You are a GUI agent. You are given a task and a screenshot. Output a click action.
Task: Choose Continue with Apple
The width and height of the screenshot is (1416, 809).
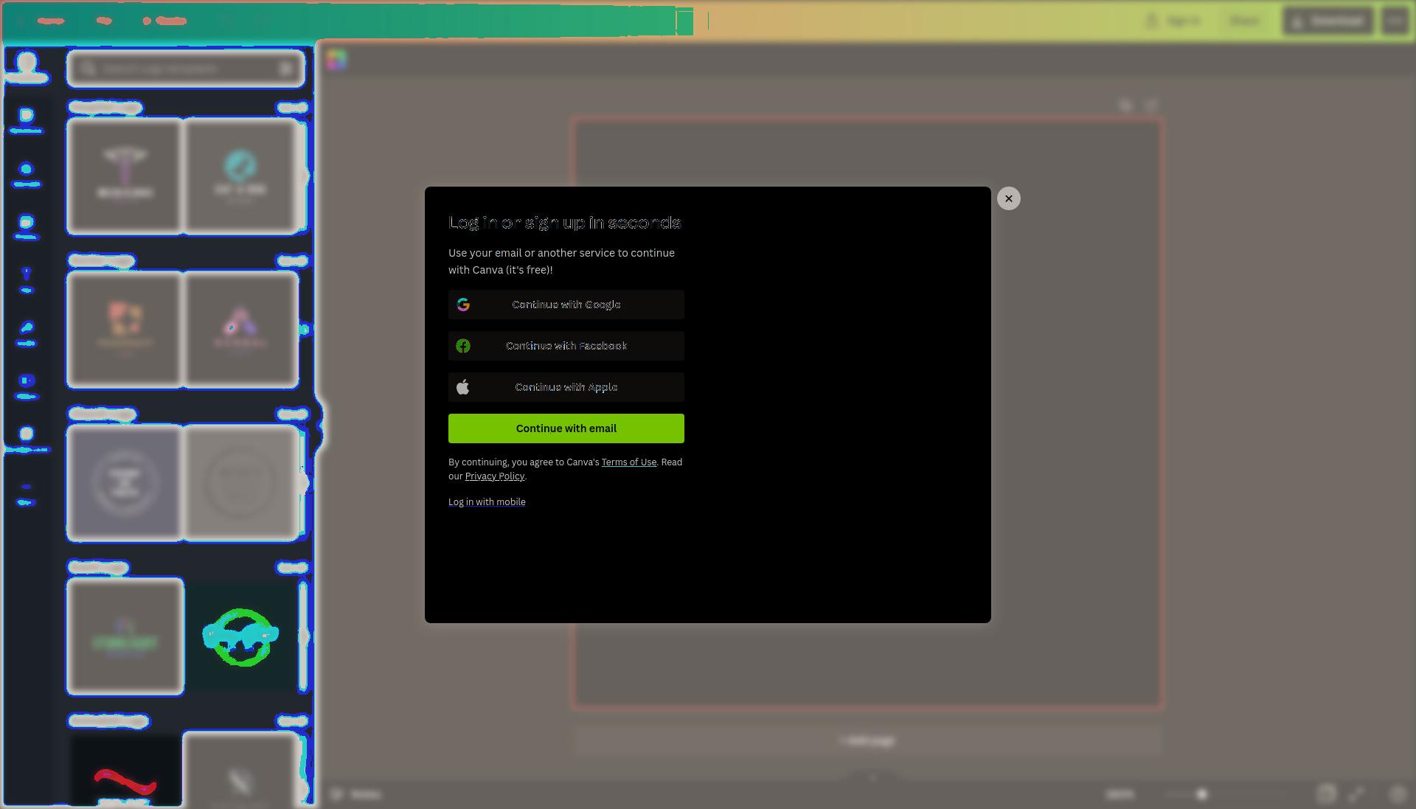(566, 387)
